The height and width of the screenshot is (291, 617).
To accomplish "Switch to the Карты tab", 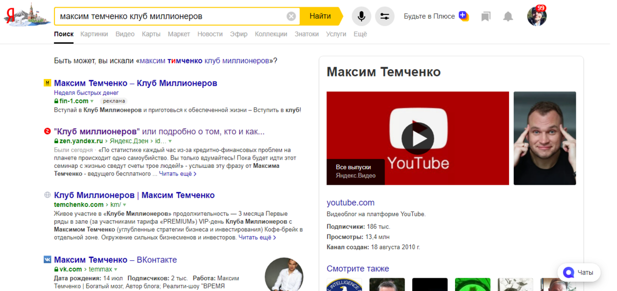I will (151, 34).
